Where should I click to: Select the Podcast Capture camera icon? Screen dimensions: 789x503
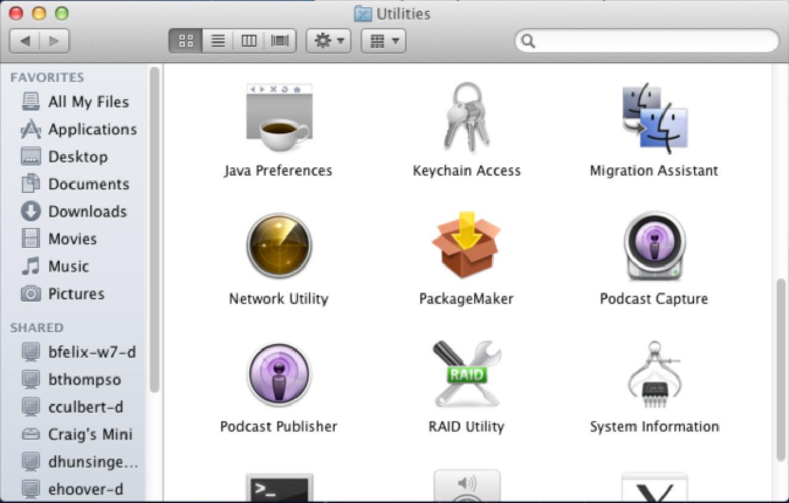(655, 246)
